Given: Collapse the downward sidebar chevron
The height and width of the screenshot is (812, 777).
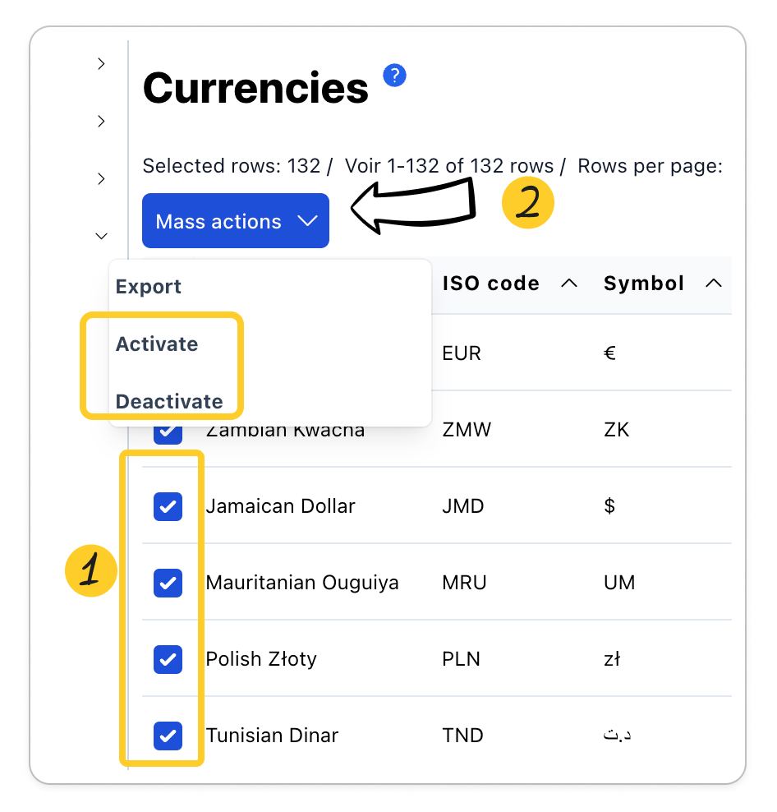Looking at the screenshot, I should click(x=101, y=236).
